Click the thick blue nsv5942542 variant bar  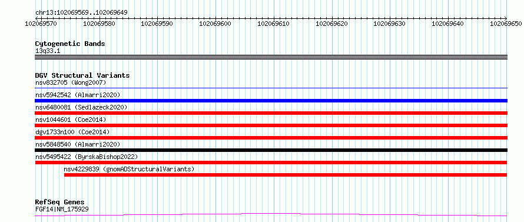[271, 101]
